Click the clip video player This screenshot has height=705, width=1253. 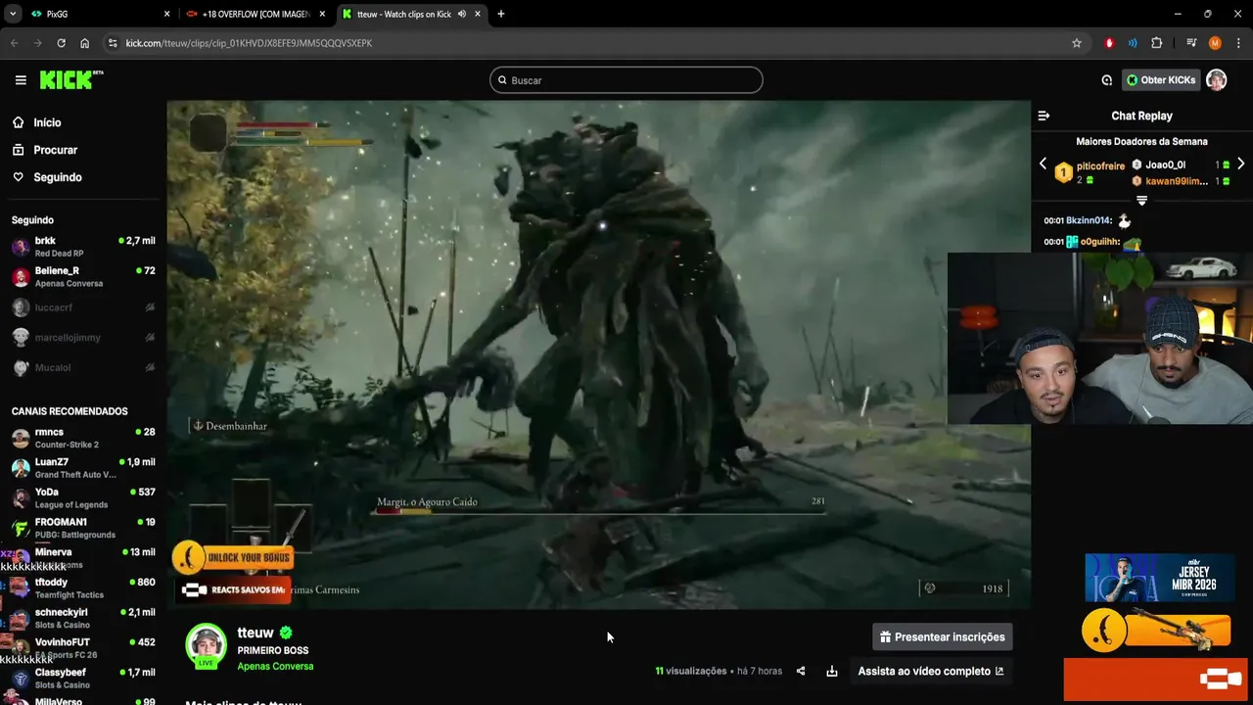598,354
